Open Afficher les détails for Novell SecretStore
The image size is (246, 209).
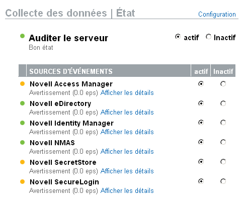point(127,171)
